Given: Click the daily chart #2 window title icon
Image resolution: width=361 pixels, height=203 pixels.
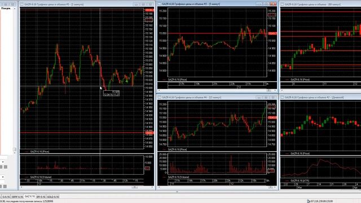Looking at the screenshot, I should tap(282, 98).
